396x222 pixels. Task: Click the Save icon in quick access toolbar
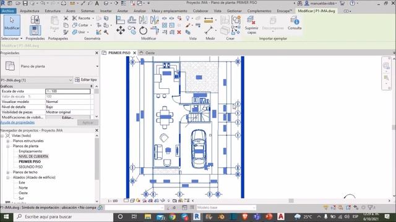(x=25, y=3)
